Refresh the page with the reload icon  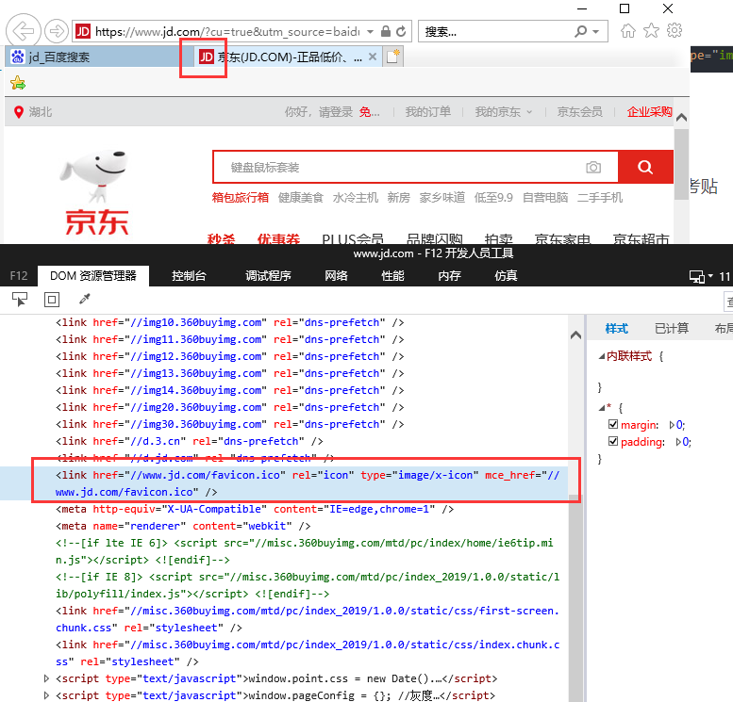[x=401, y=31]
